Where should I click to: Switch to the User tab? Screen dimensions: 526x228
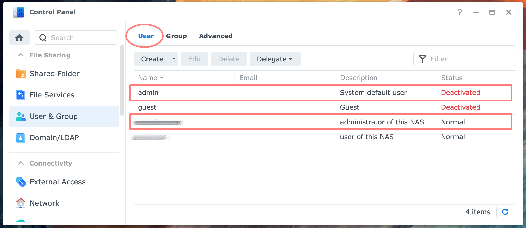pos(146,36)
